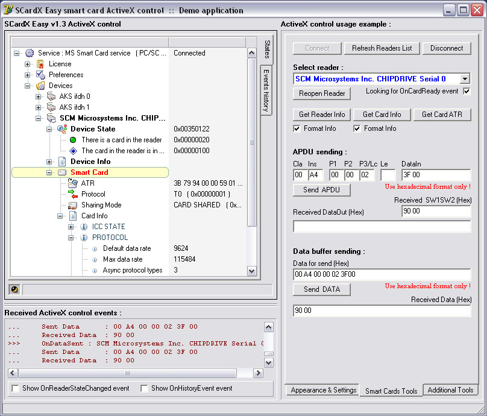
Task: Open the Select reader dropdown
Action: point(465,79)
